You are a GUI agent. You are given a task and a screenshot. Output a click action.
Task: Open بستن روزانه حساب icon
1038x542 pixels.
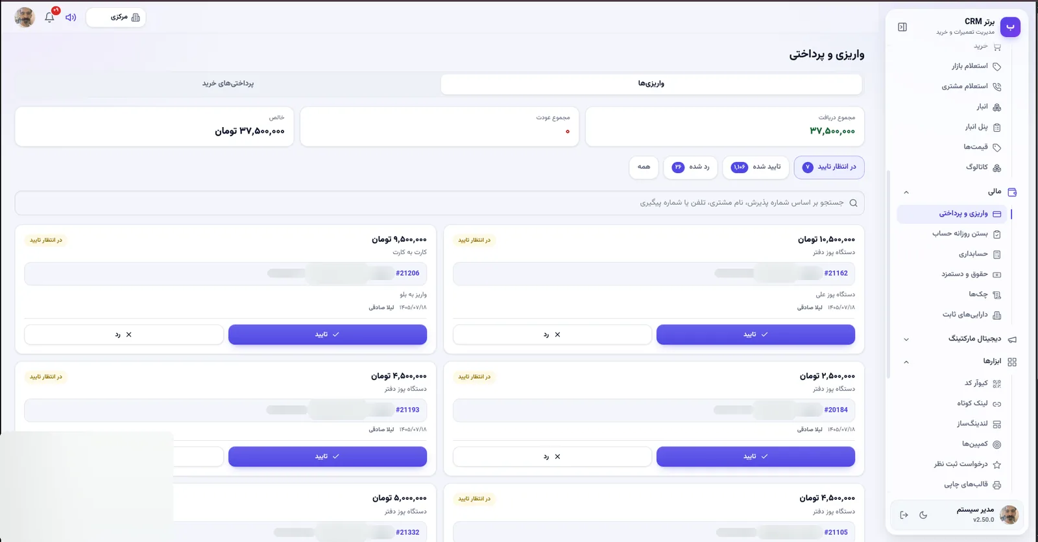pos(996,234)
